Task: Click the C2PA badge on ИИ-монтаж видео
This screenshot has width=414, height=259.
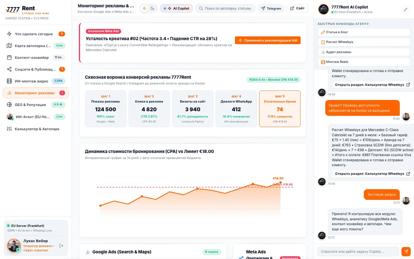Action: click(58, 81)
